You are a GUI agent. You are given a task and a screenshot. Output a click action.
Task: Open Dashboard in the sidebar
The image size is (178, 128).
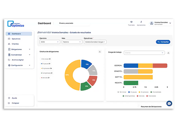[19, 34]
